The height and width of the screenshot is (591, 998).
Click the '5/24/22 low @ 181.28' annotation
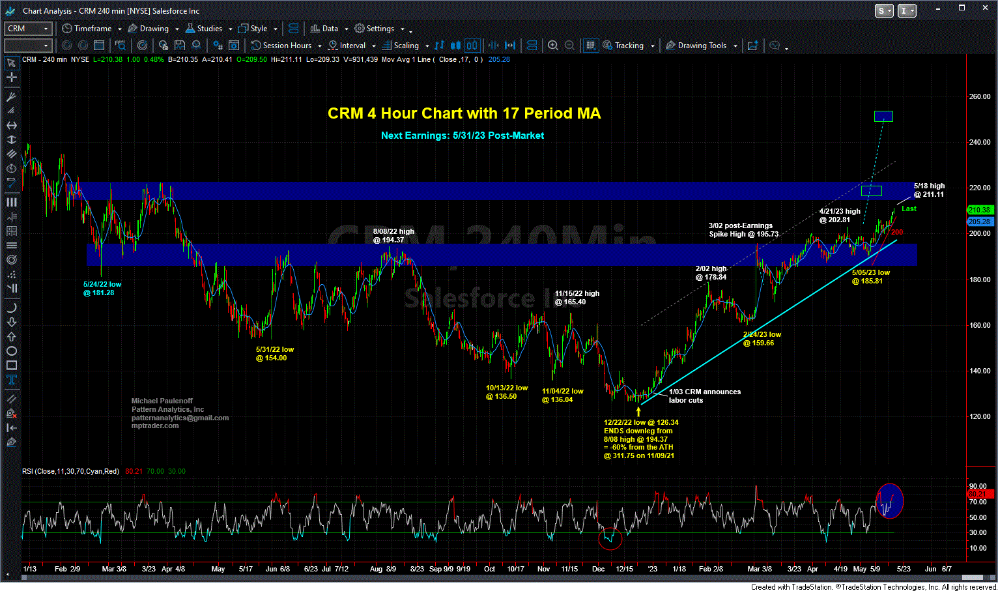coord(102,289)
